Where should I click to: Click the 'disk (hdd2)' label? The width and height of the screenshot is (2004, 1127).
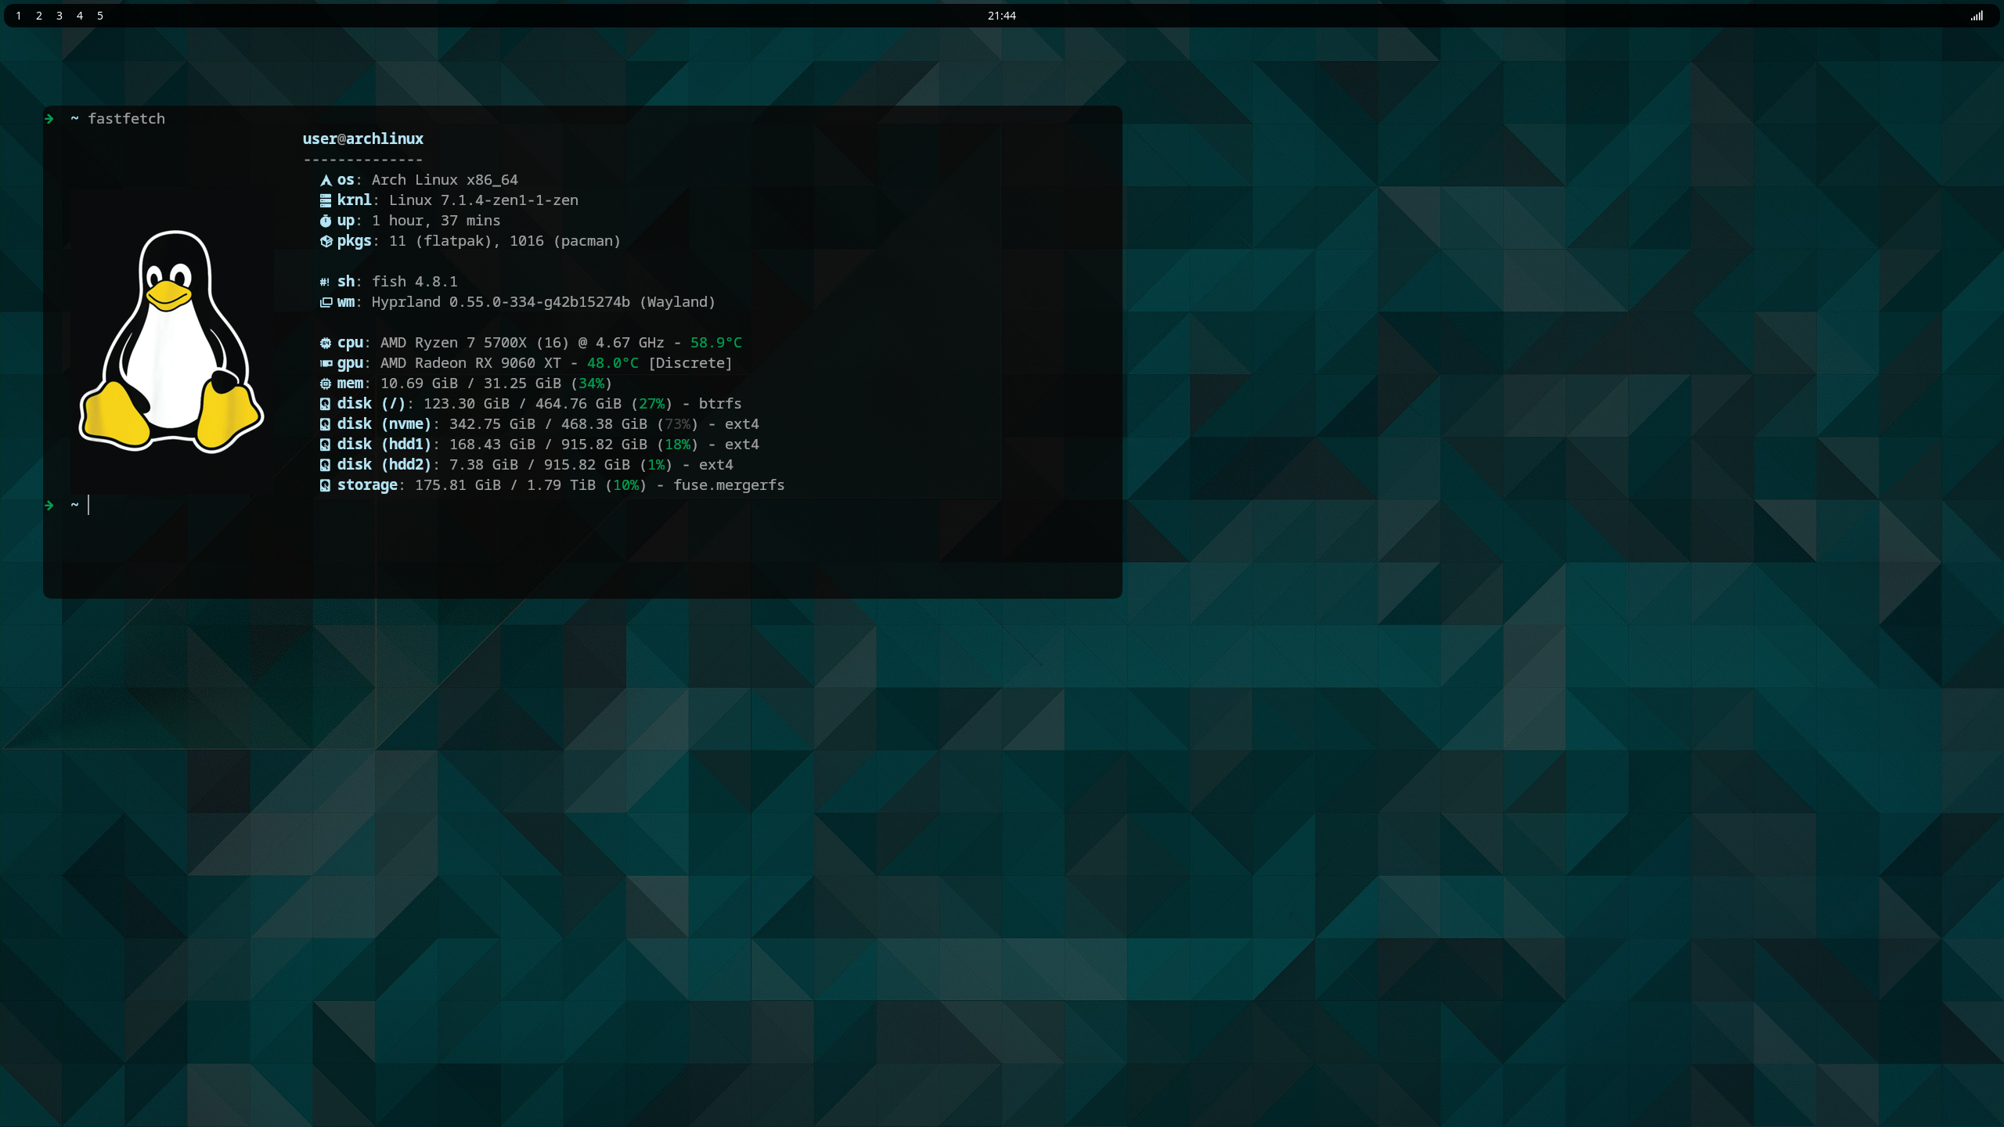384,465
